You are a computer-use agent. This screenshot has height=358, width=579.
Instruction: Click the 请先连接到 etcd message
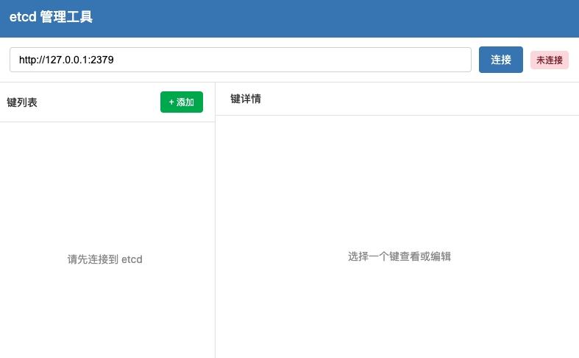pos(105,259)
